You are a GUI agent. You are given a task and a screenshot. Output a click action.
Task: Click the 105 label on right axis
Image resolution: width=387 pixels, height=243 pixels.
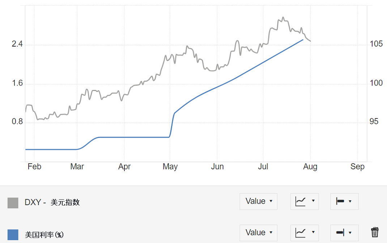tap(376, 44)
